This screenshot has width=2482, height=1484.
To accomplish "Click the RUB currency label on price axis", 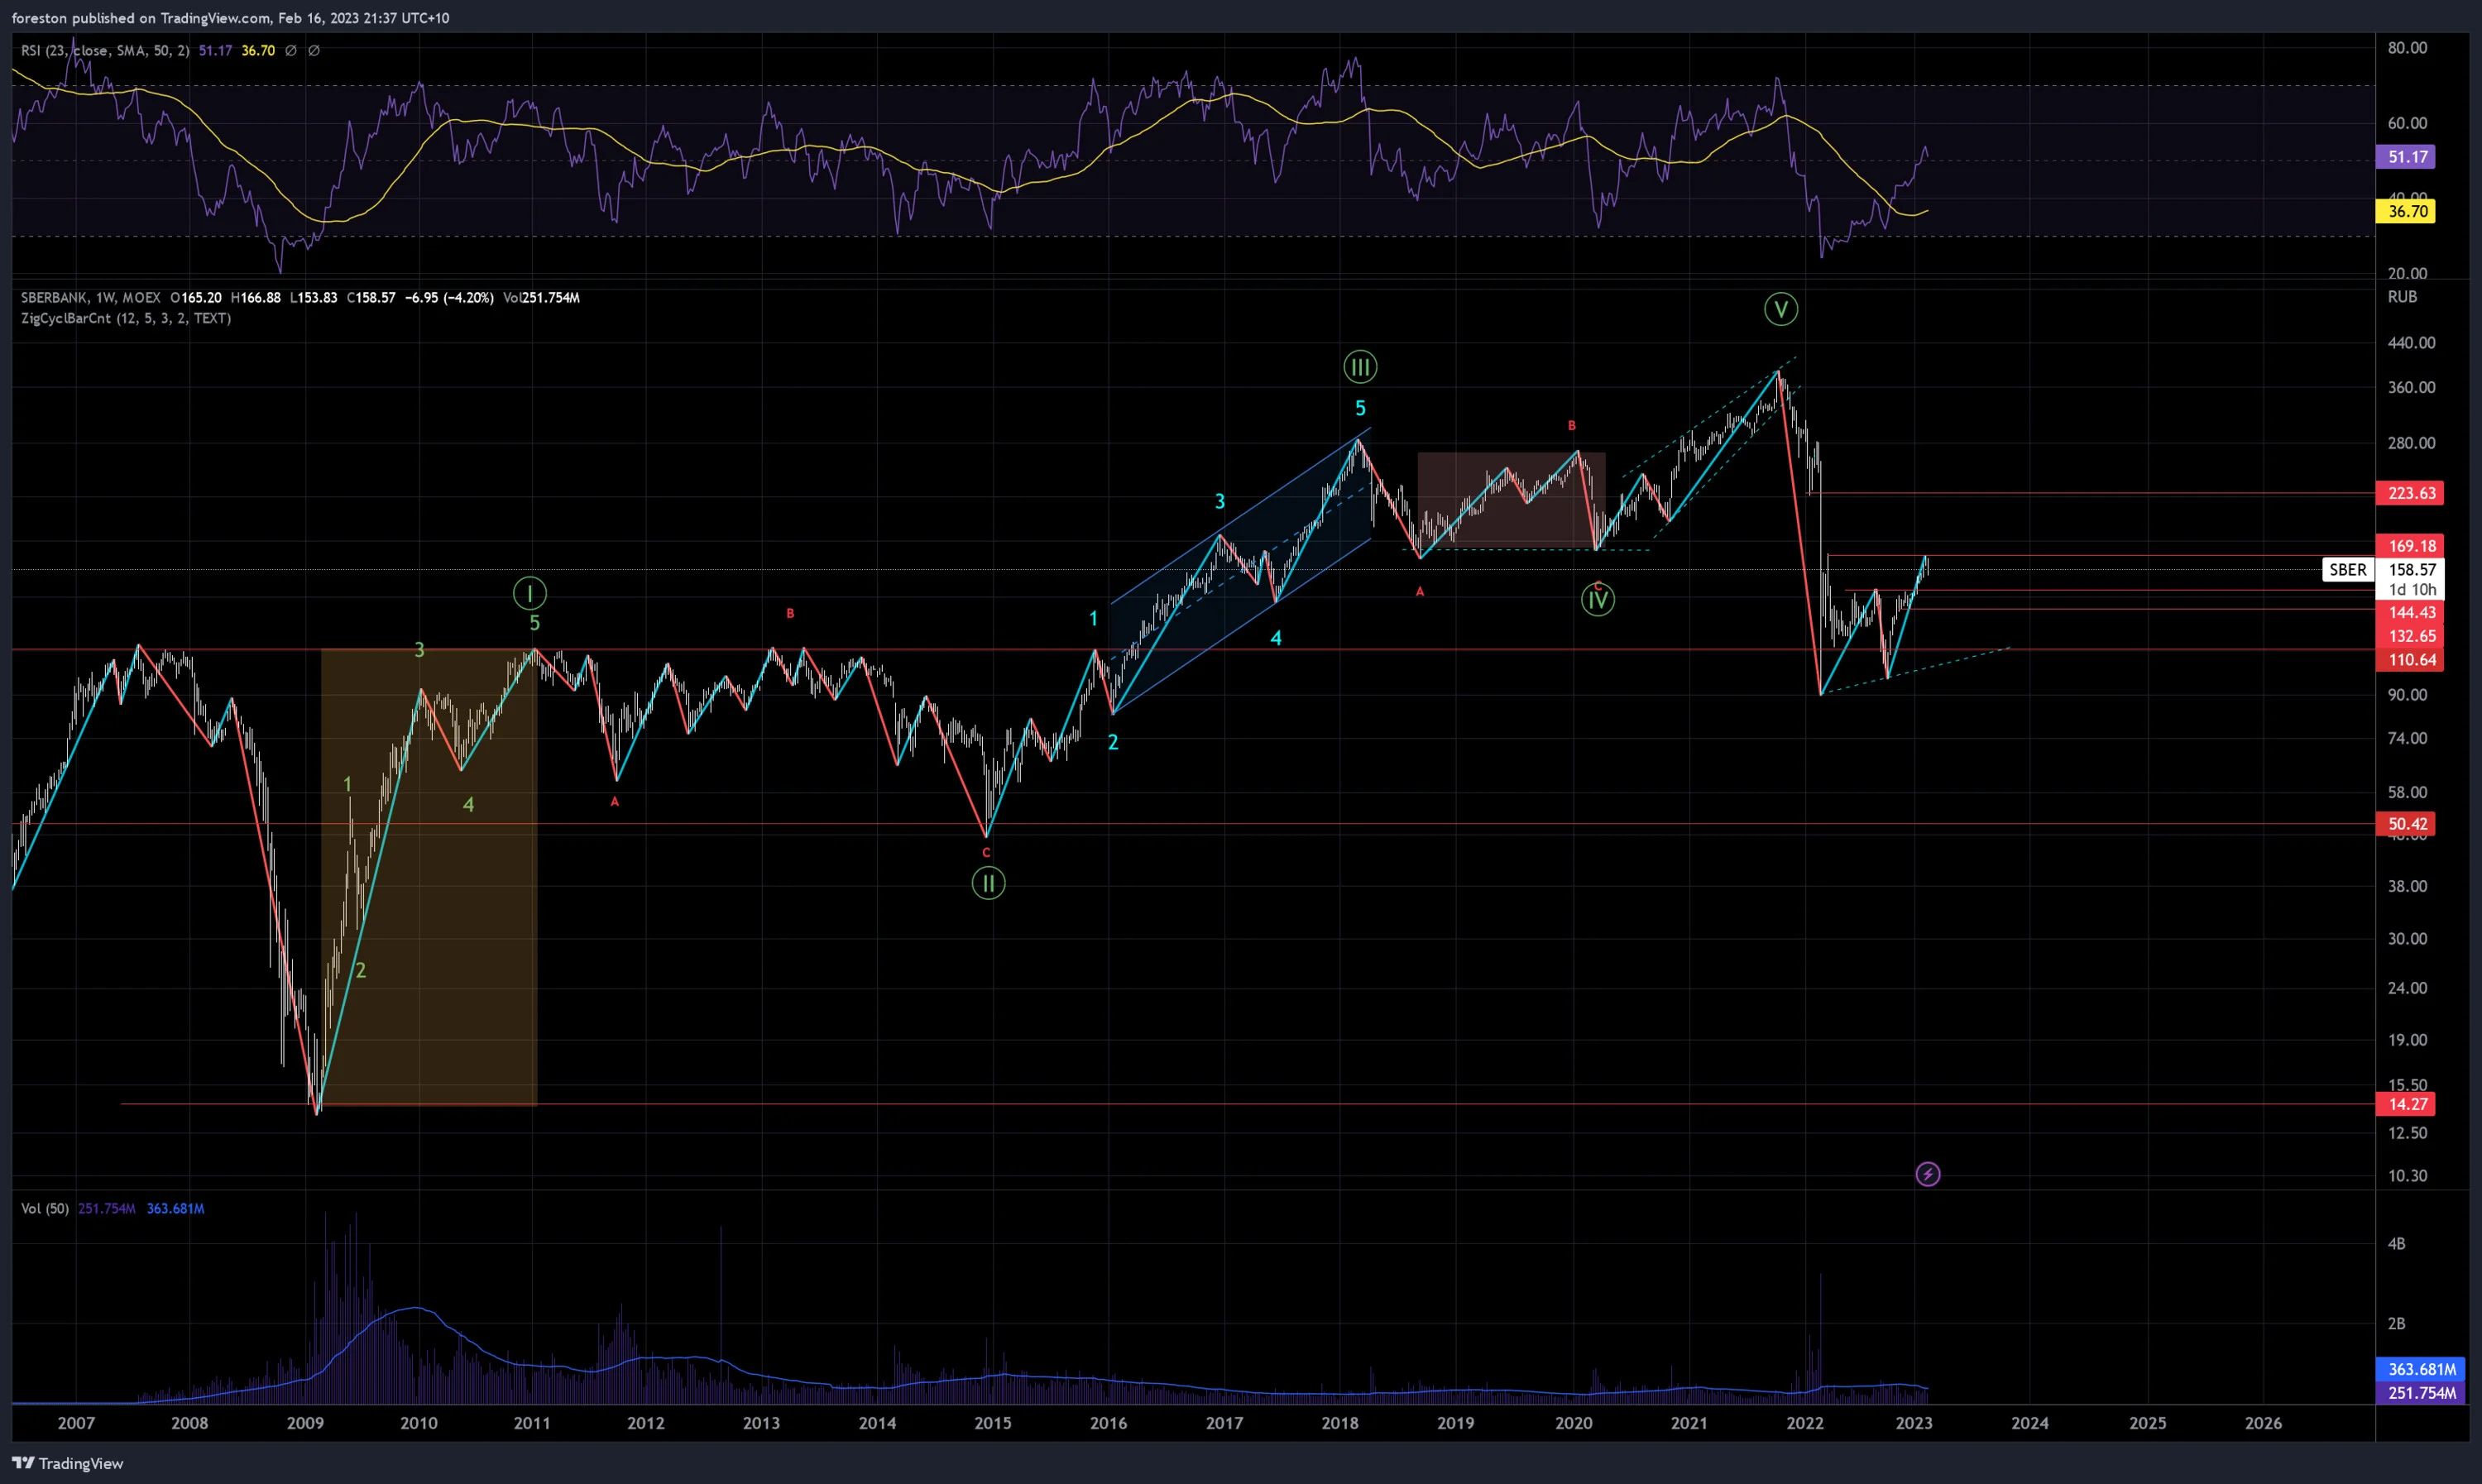I will [x=2402, y=297].
